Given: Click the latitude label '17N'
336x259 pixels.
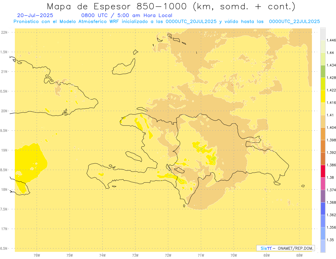Looking at the screenshot, I should coord(4,229).
